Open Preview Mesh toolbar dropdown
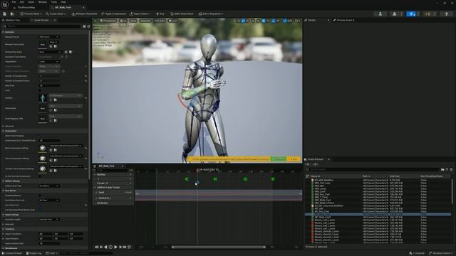456x256 pixels. (31, 14)
